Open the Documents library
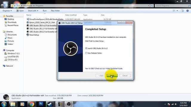The width and height of the screenshot is (191, 107). pyautogui.click(x=12, y=35)
